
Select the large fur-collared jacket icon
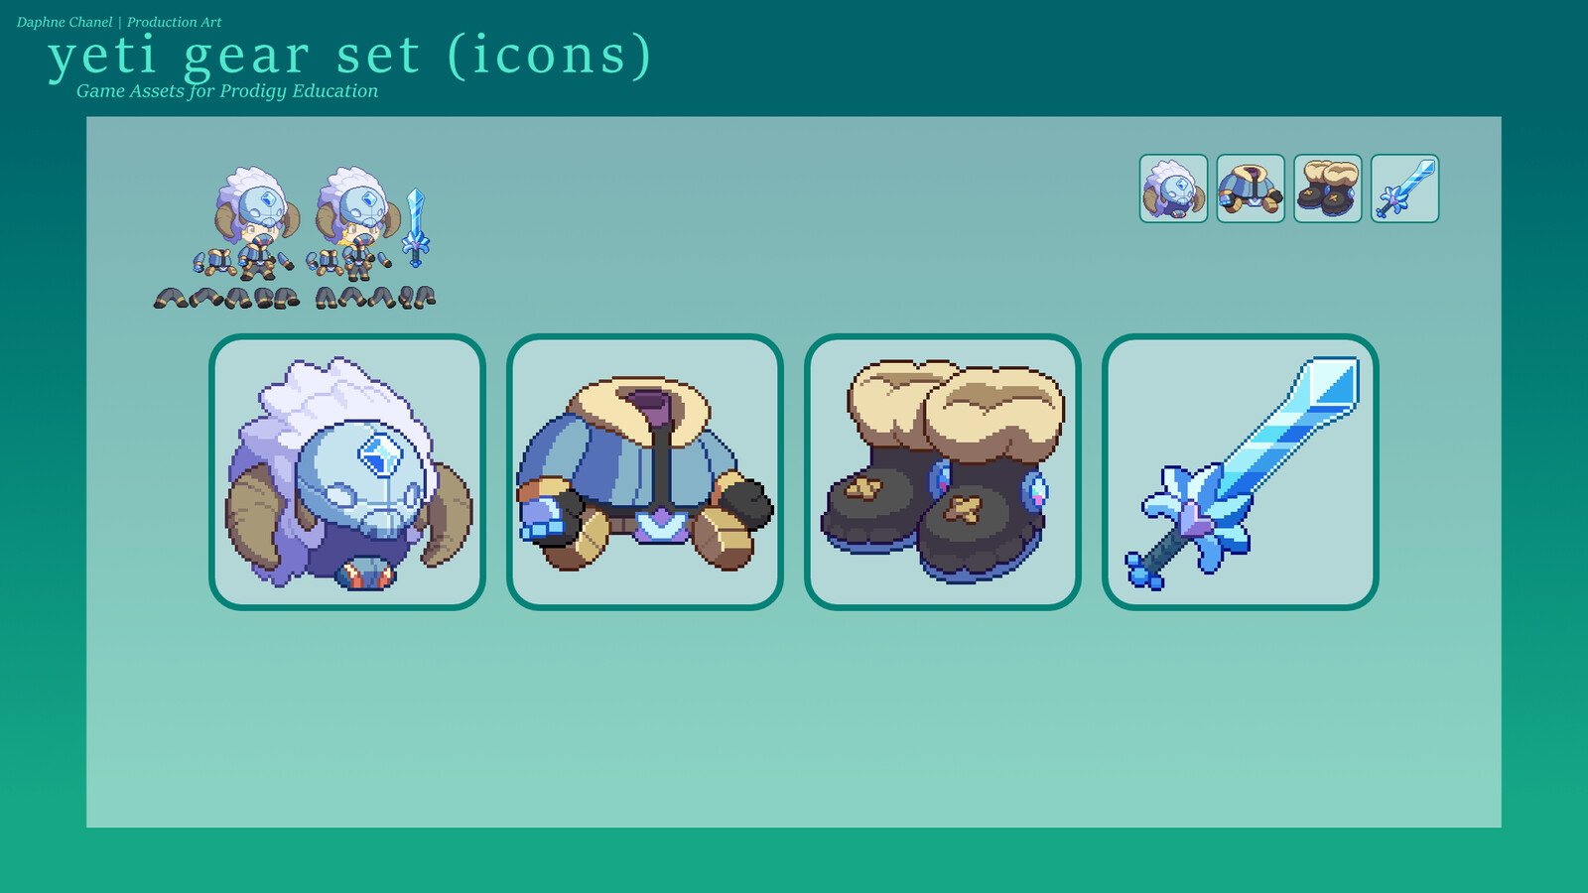(645, 472)
